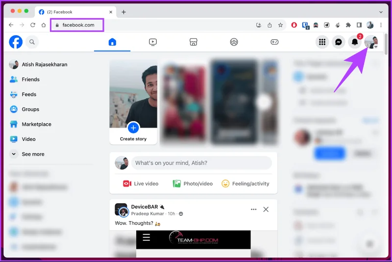Click the page vertical scrollbar
The height and width of the screenshot is (262, 392).
click(386, 44)
